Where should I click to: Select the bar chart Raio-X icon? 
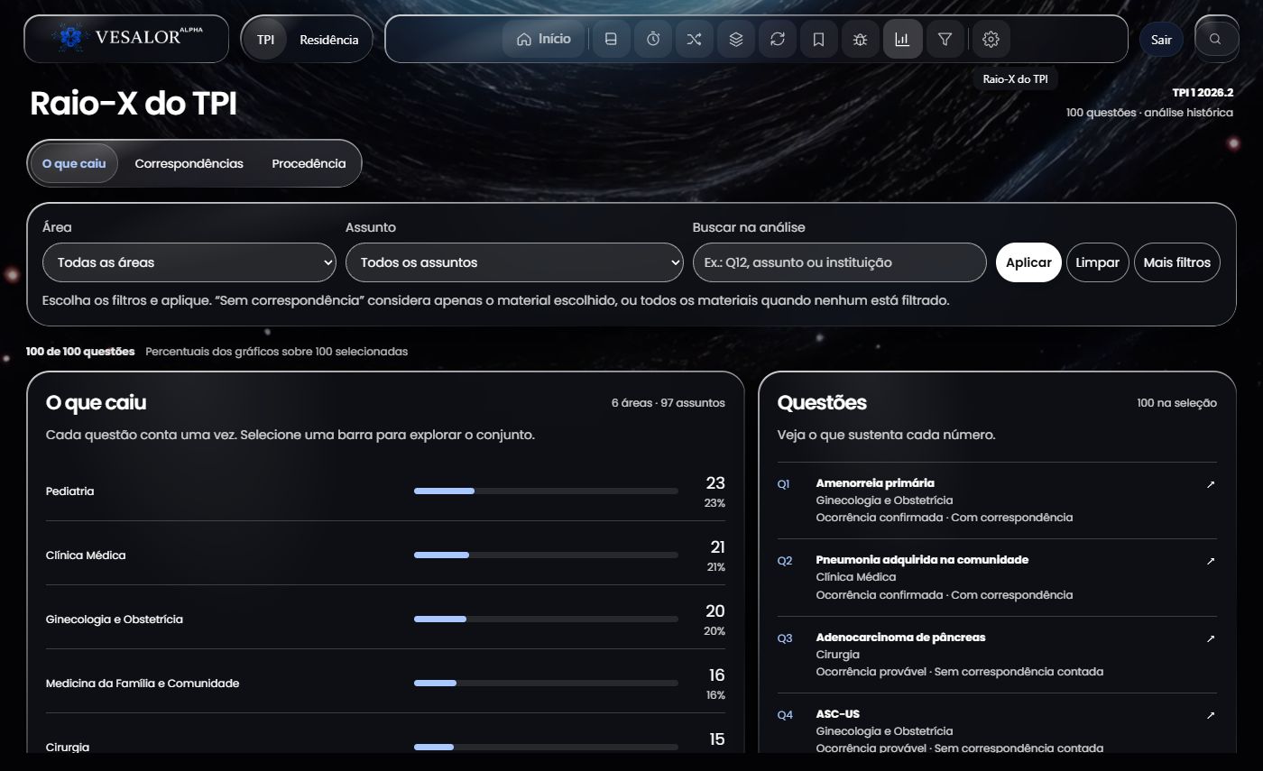tap(902, 39)
